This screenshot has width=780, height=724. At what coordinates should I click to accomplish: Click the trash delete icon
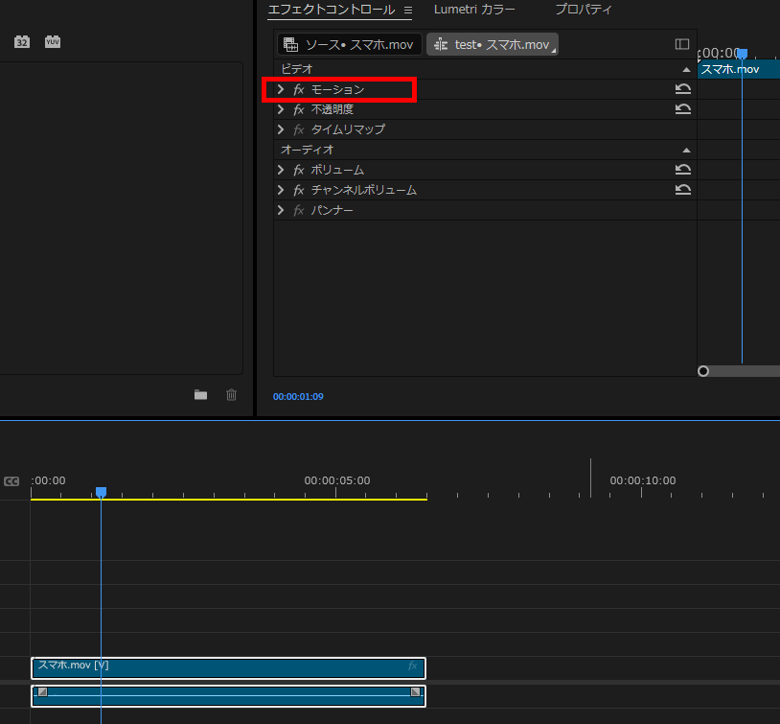point(231,395)
